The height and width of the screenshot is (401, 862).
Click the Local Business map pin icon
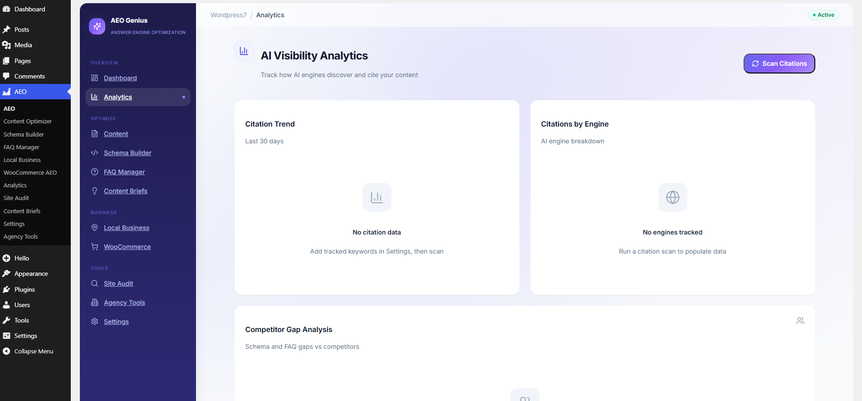click(x=94, y=228)
